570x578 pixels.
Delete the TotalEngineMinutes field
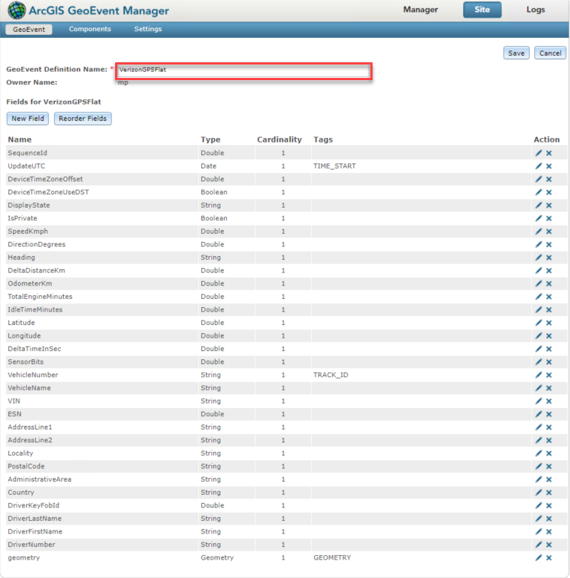tap(549, 296)
